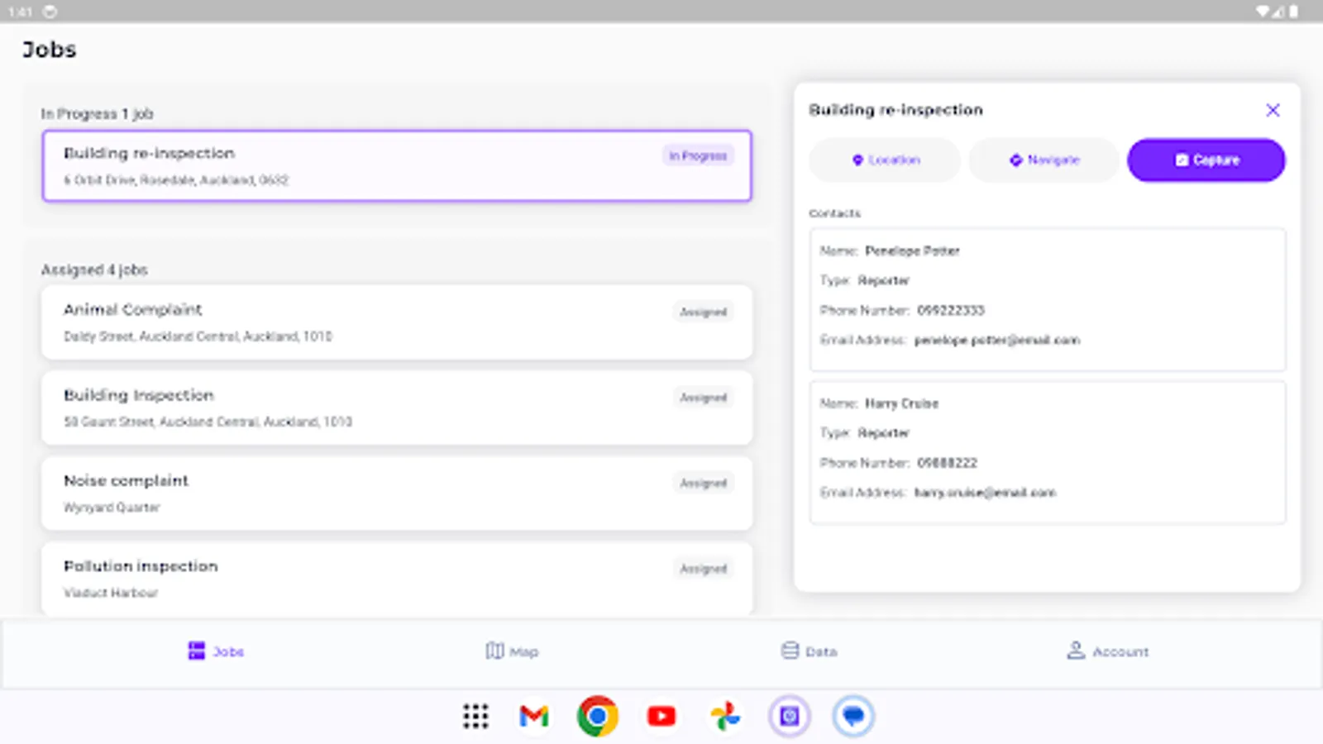Image resolution: width=1323 pixels, height=744 pixels.
Task: Click penelope.potter@email.com email address
Action: click(x=996, y=340)
